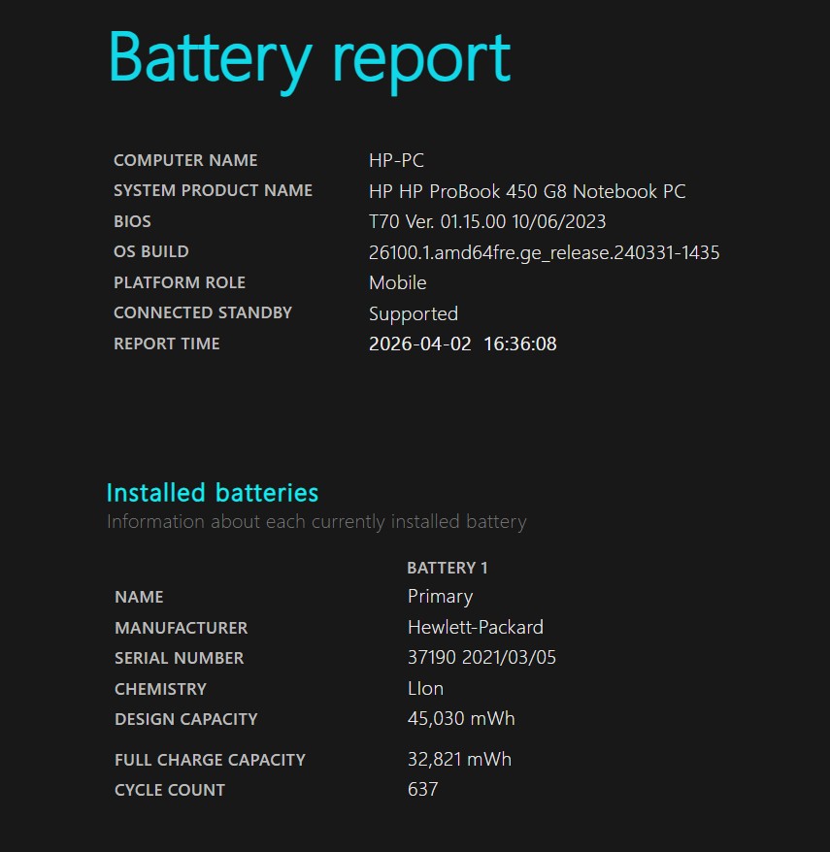830x852 pixels.
Task: Click the Connected Standby Supported value
Action: (413, 313)
